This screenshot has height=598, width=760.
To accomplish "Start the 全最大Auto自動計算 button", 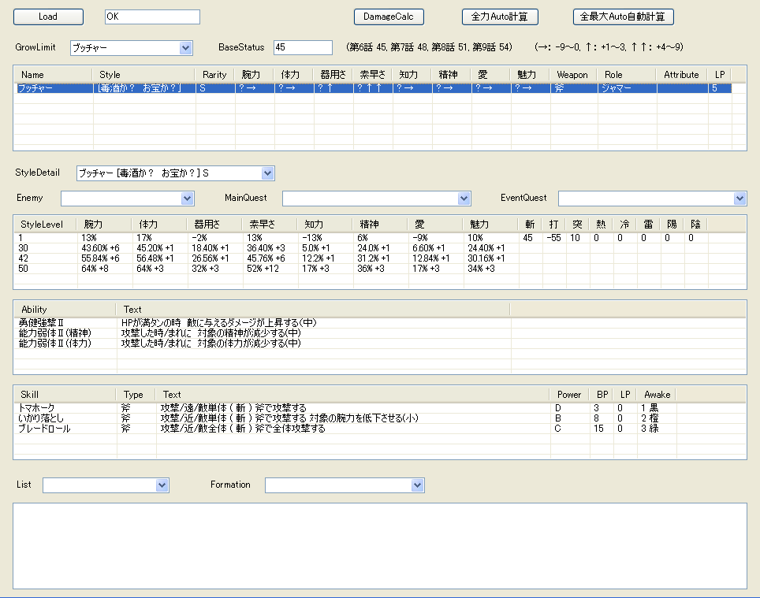I will click(x=623, y=17).
